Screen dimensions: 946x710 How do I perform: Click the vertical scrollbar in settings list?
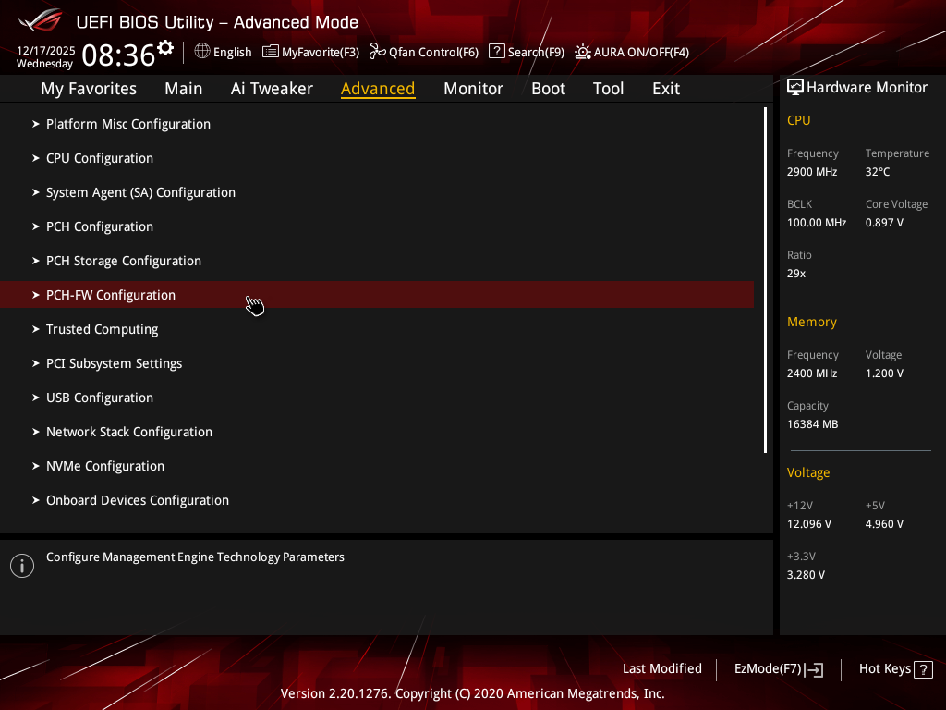(765, 279)
